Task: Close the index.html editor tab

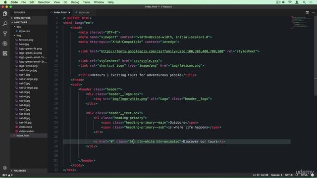Action: [x=69, y=12]
